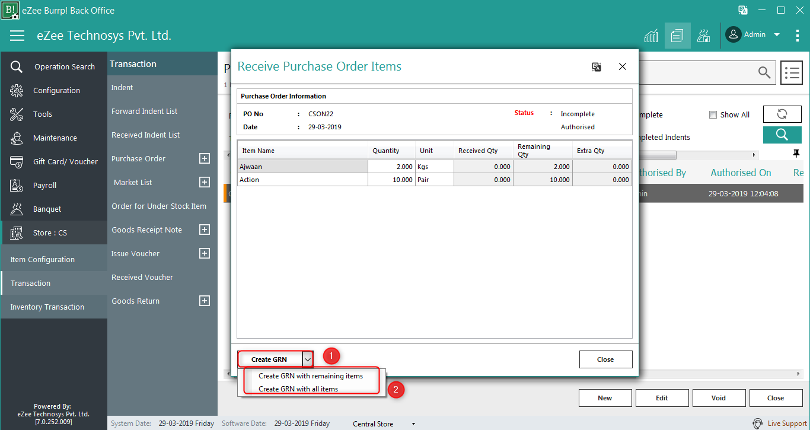Click the Create GRN button
Image resolution: width=810 pixels, height=430 pixels.
coord(269,359)
